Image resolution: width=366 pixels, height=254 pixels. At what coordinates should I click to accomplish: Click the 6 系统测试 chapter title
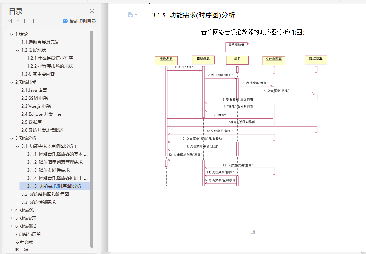click(x=26, y=226)
